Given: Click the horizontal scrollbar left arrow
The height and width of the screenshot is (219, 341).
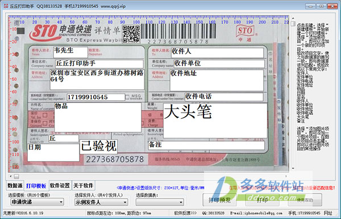Looking at the screenshot, I should tap(10, 176).
